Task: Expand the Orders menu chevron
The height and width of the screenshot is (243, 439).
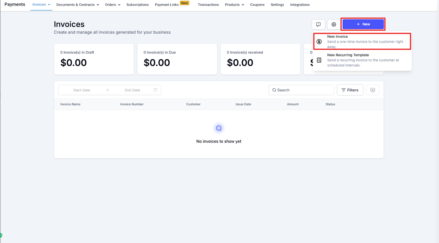Action: [119, 5]
